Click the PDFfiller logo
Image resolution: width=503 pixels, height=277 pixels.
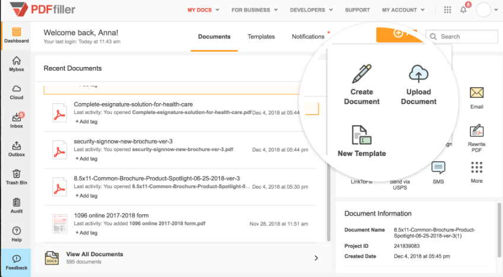coord(42,9)
